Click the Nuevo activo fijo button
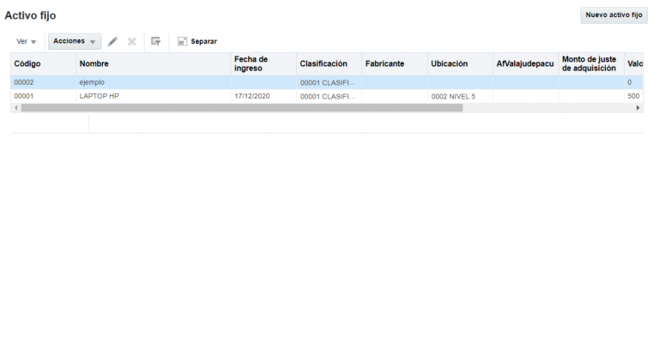 pyautogui.click(x=614, y=15)
